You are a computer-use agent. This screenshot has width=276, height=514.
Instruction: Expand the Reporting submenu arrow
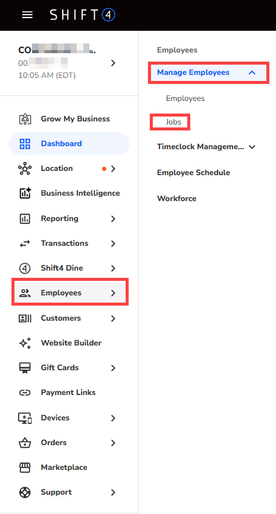114,219
